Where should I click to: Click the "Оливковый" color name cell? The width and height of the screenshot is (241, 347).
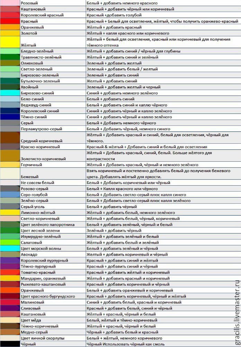(x=32, y=63)
